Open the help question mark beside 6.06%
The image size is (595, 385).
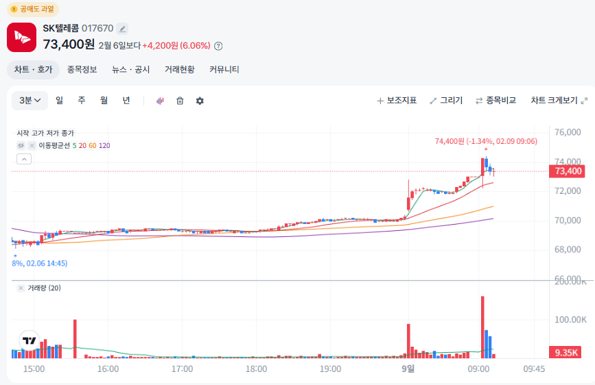[218, 46]
